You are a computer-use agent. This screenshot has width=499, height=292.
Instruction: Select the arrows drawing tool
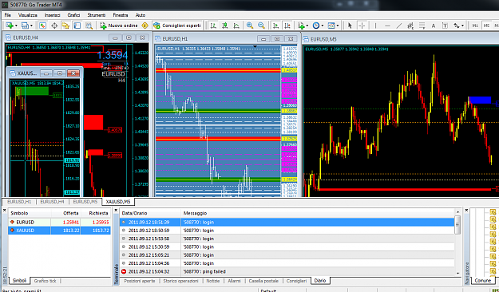[x=457, y=26]
